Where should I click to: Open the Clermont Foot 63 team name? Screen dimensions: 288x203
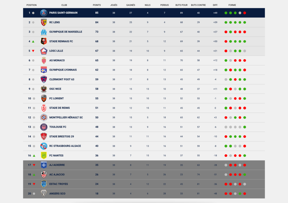coord(62,79)
